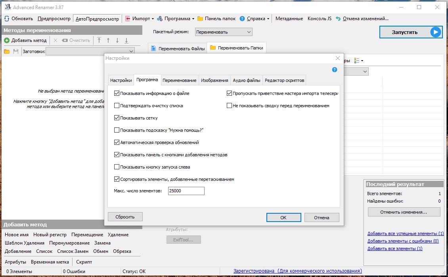Switch to Настройки tab in dialog
Viewport: 448px width, 277px height.
121,80
